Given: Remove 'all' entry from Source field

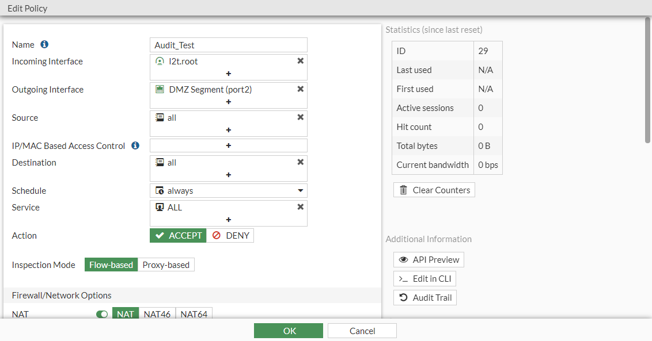Looking at the screenshot, I should (x=300, y=117).
